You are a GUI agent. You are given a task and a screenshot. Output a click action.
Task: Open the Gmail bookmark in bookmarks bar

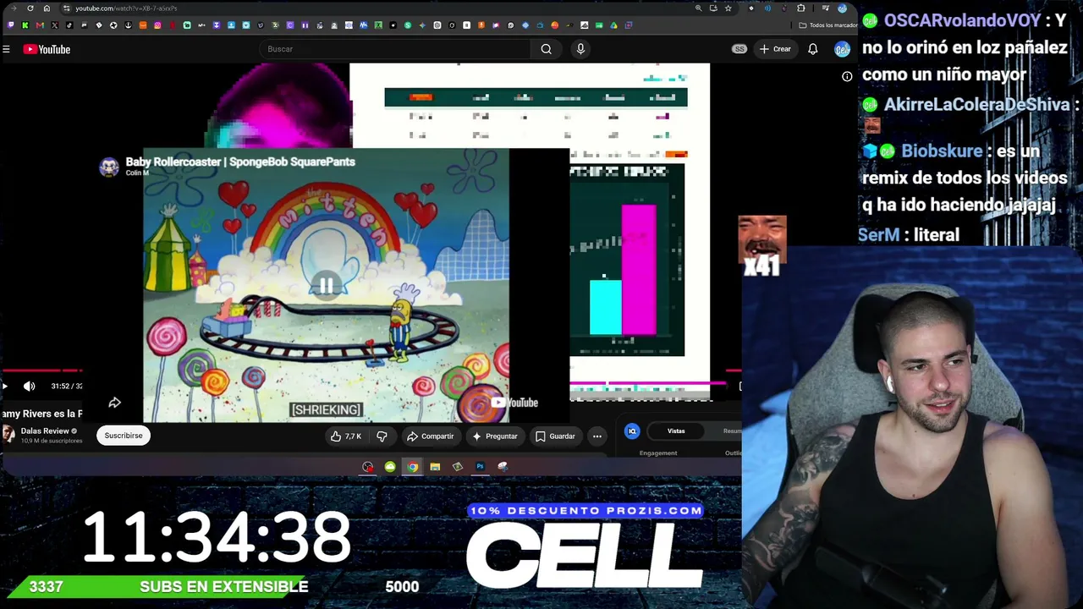[40, 25]
